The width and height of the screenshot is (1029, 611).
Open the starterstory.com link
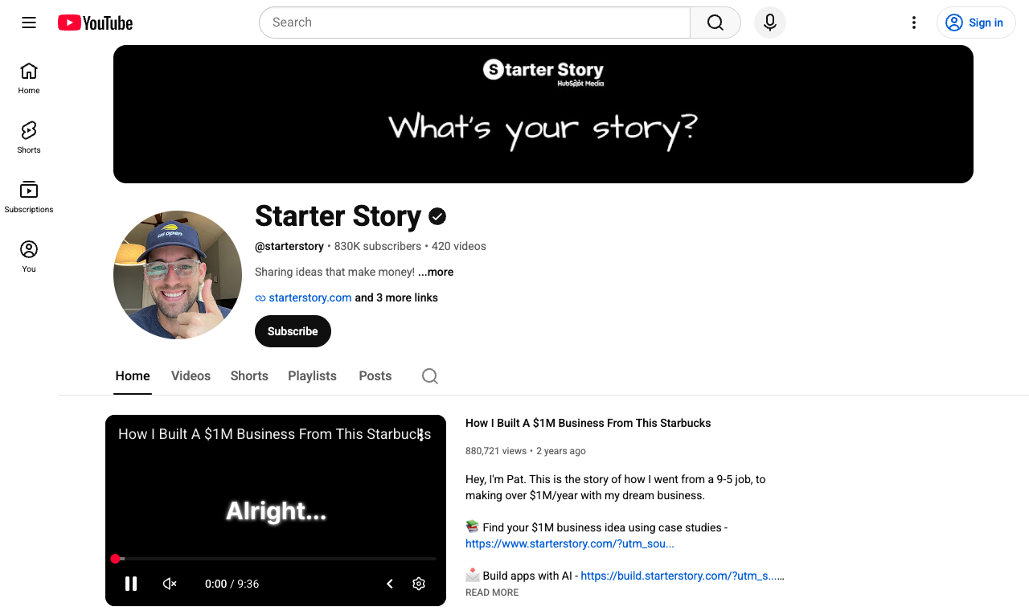[310, 297]
